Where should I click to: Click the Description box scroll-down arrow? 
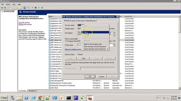pos(114,35)
